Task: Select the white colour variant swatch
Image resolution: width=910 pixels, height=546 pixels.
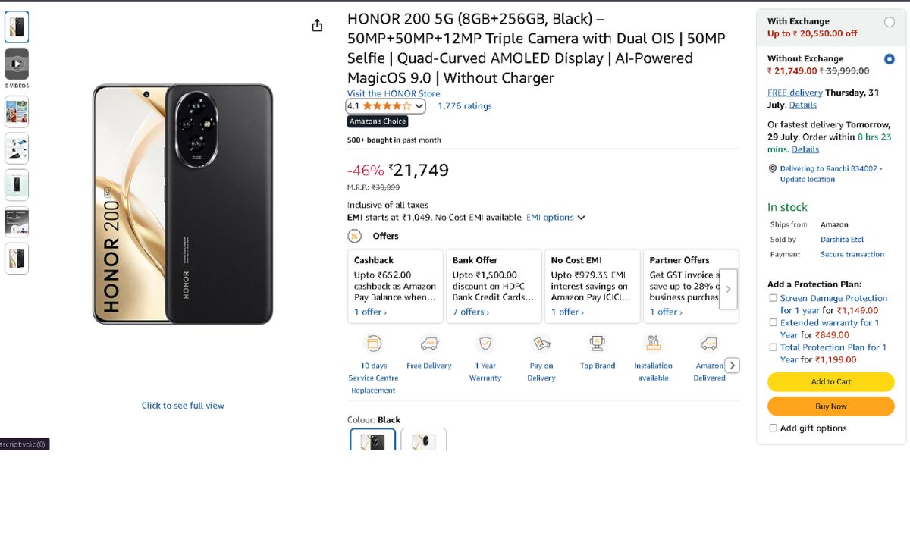Action: pyautogui.click(x=423, y=440)
